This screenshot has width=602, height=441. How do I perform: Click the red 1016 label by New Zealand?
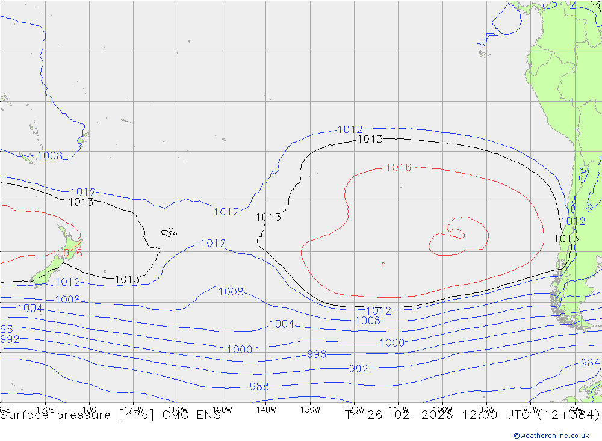[x=70, y=253]
